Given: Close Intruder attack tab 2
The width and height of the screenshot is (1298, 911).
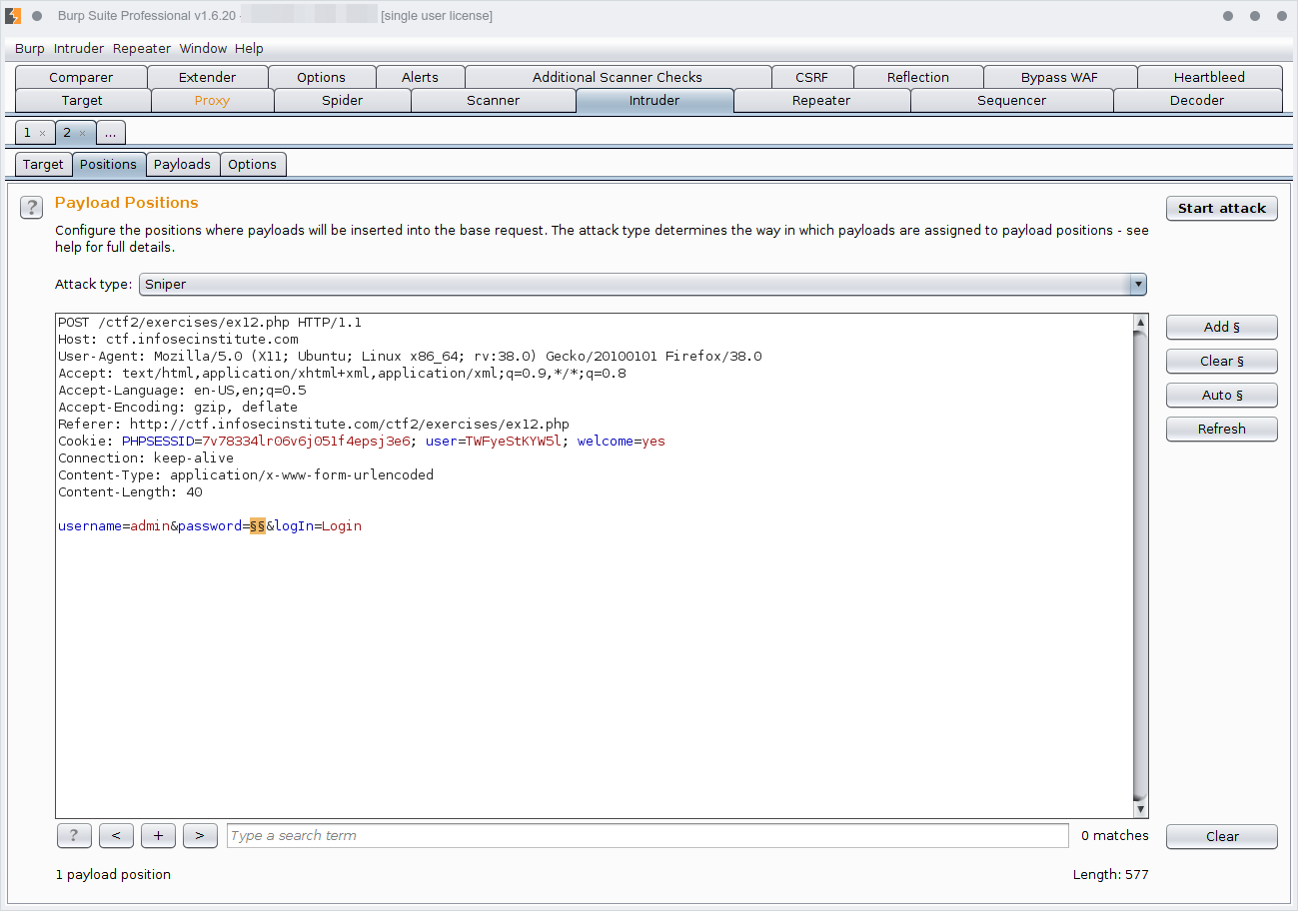Looking at the screenshot, I should (x=83, y=133).
